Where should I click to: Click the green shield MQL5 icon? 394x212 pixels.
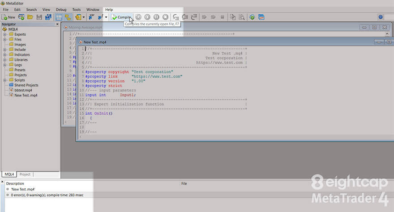[252, 17]
